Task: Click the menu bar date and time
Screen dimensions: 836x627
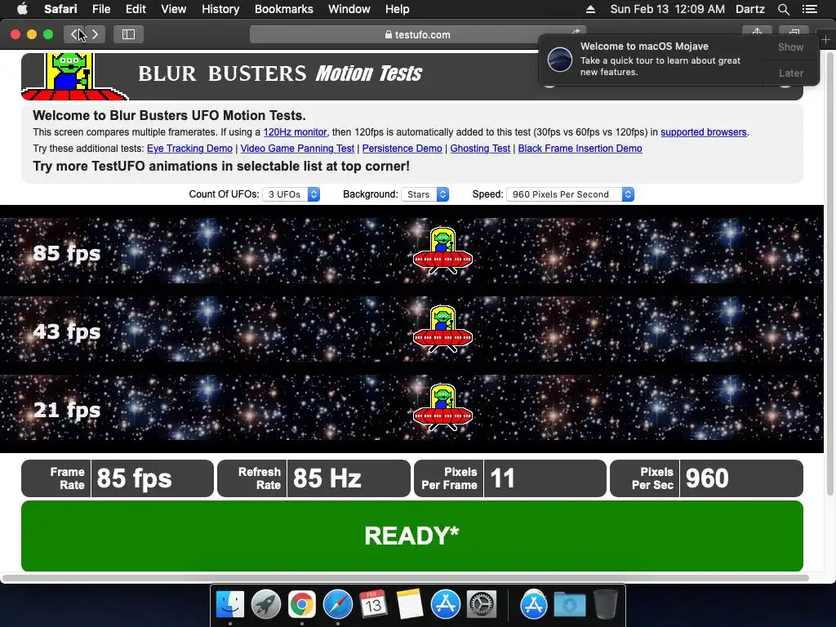Action: 667,9
